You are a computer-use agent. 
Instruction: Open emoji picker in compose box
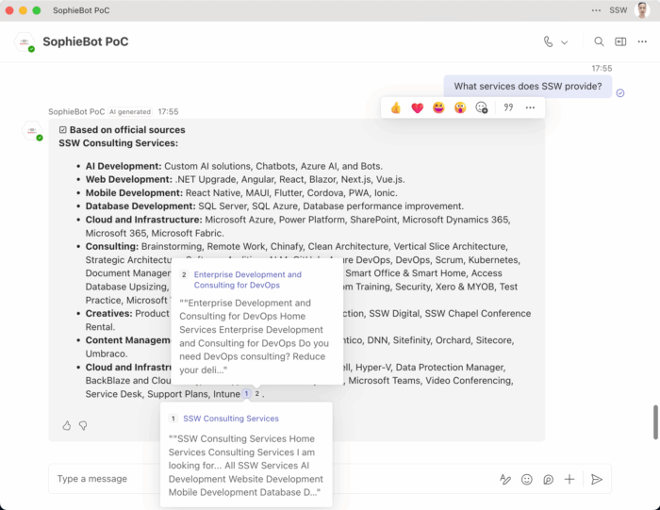(526, 479)
